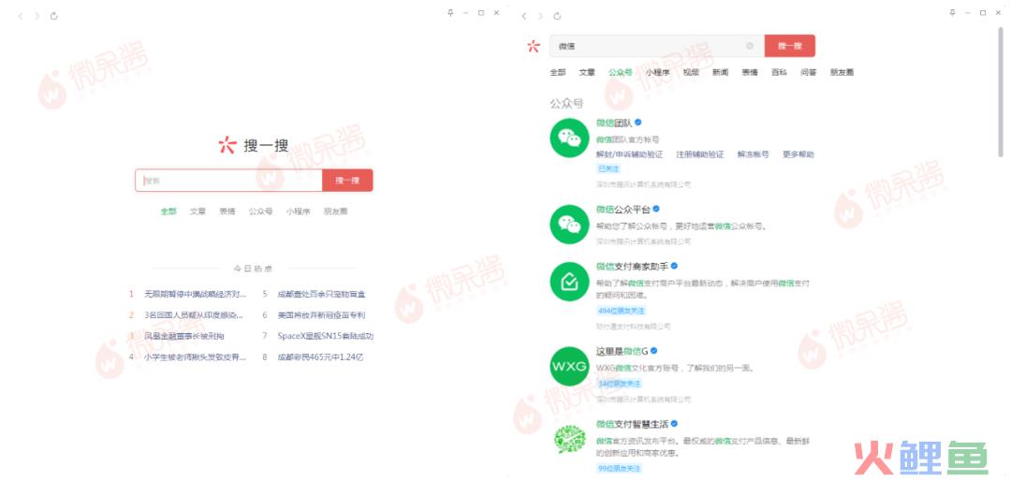This screenshot has height=480, width=1011.
Task: Switch to 公众号 tab in right window
Action: tap(621, 73)
